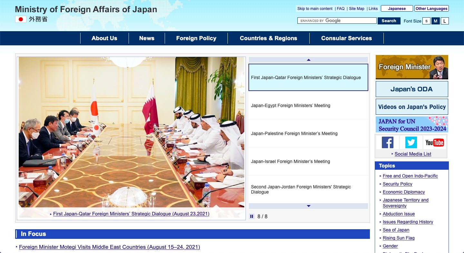This screenshot has height=253, width=464.
Task: Set font size to small (S)
Action: pos(426,21)
